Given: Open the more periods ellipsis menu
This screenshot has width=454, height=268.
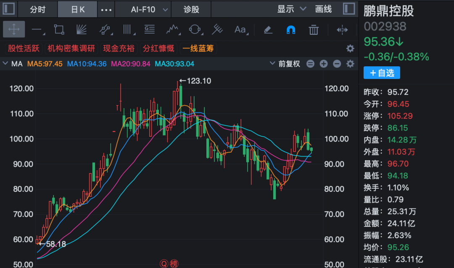Looking at the screenshot, I should (106, 10).
